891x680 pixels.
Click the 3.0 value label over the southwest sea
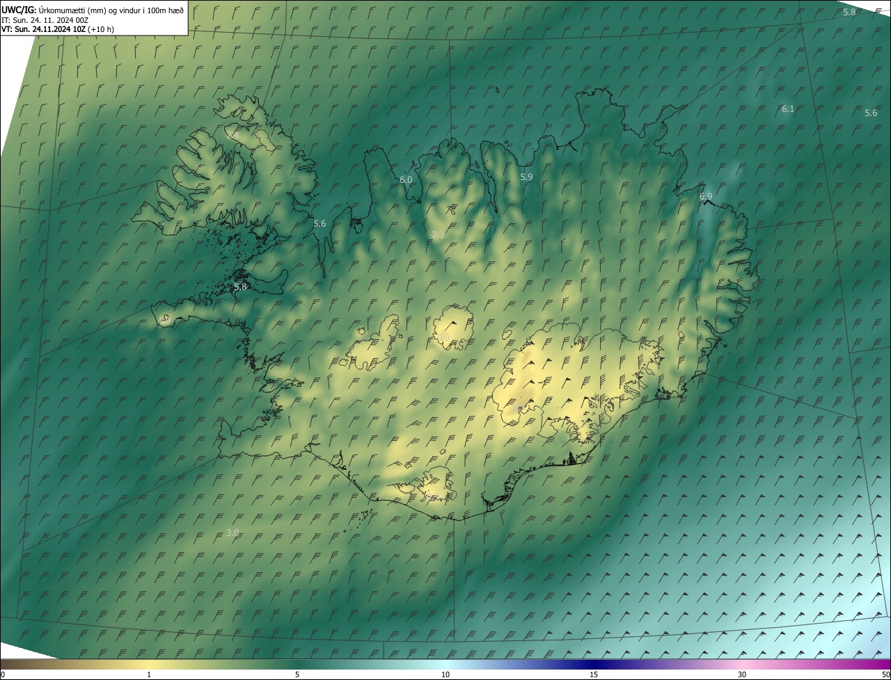(x=232, y=533)
